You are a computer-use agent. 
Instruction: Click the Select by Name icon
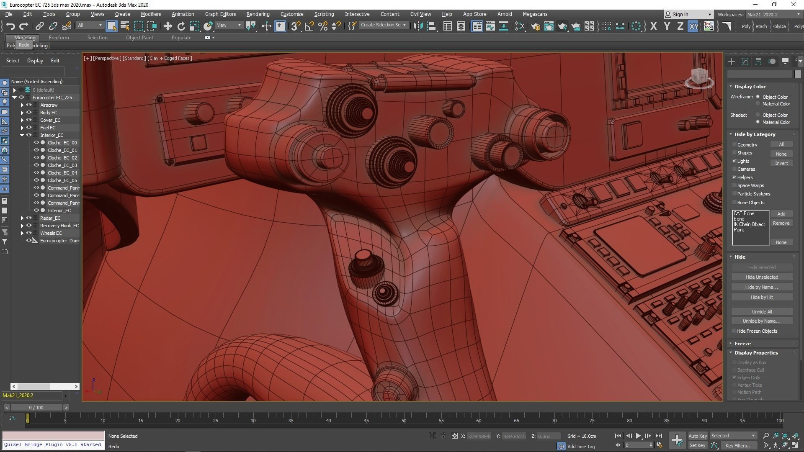click(x=125, y=26)
